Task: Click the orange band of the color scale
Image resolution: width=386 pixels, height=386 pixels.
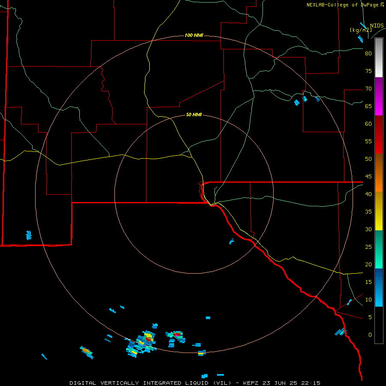Action: (x=379, y=173)
